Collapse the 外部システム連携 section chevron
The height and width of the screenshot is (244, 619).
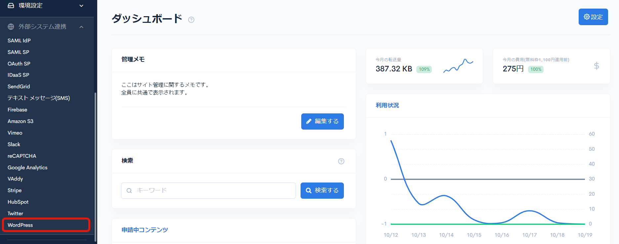81,27
